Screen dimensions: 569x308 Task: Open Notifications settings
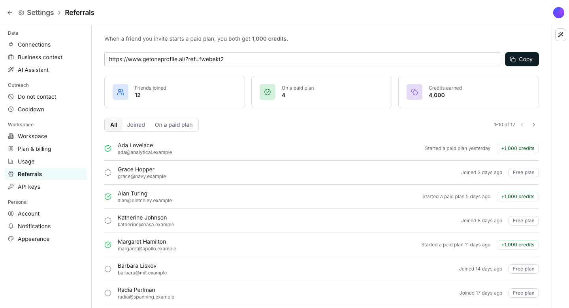tap(46, 226)
